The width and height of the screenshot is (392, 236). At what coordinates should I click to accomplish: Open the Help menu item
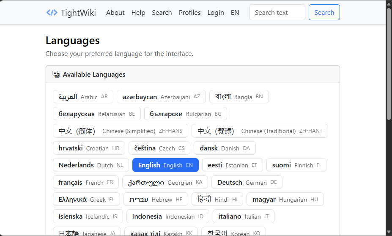[x=138, y=13]
